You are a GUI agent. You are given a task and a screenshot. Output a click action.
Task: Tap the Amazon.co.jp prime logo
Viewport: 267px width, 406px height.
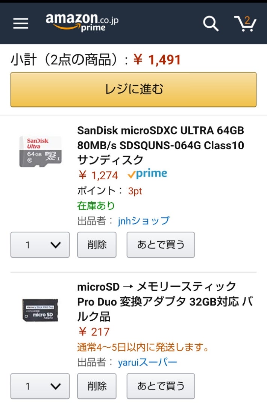pos(82,23)
